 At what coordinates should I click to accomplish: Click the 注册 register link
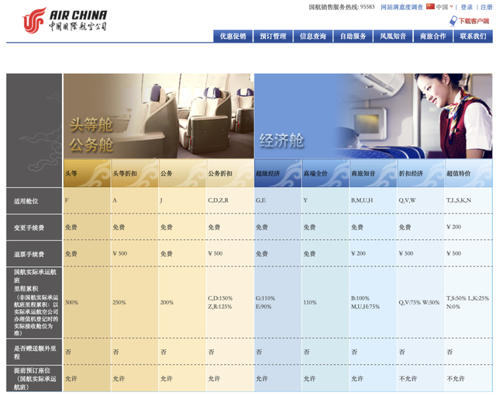point(487,7)
